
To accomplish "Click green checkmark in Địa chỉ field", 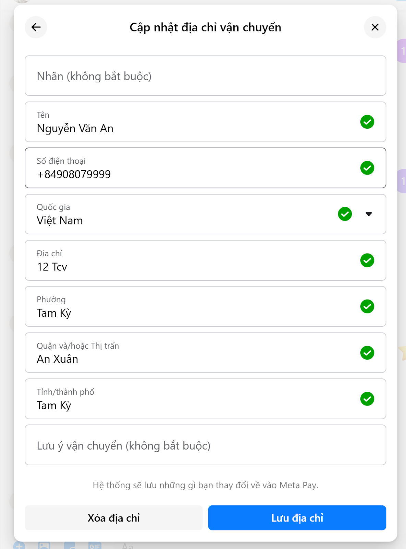I will (x=367, y=260).
